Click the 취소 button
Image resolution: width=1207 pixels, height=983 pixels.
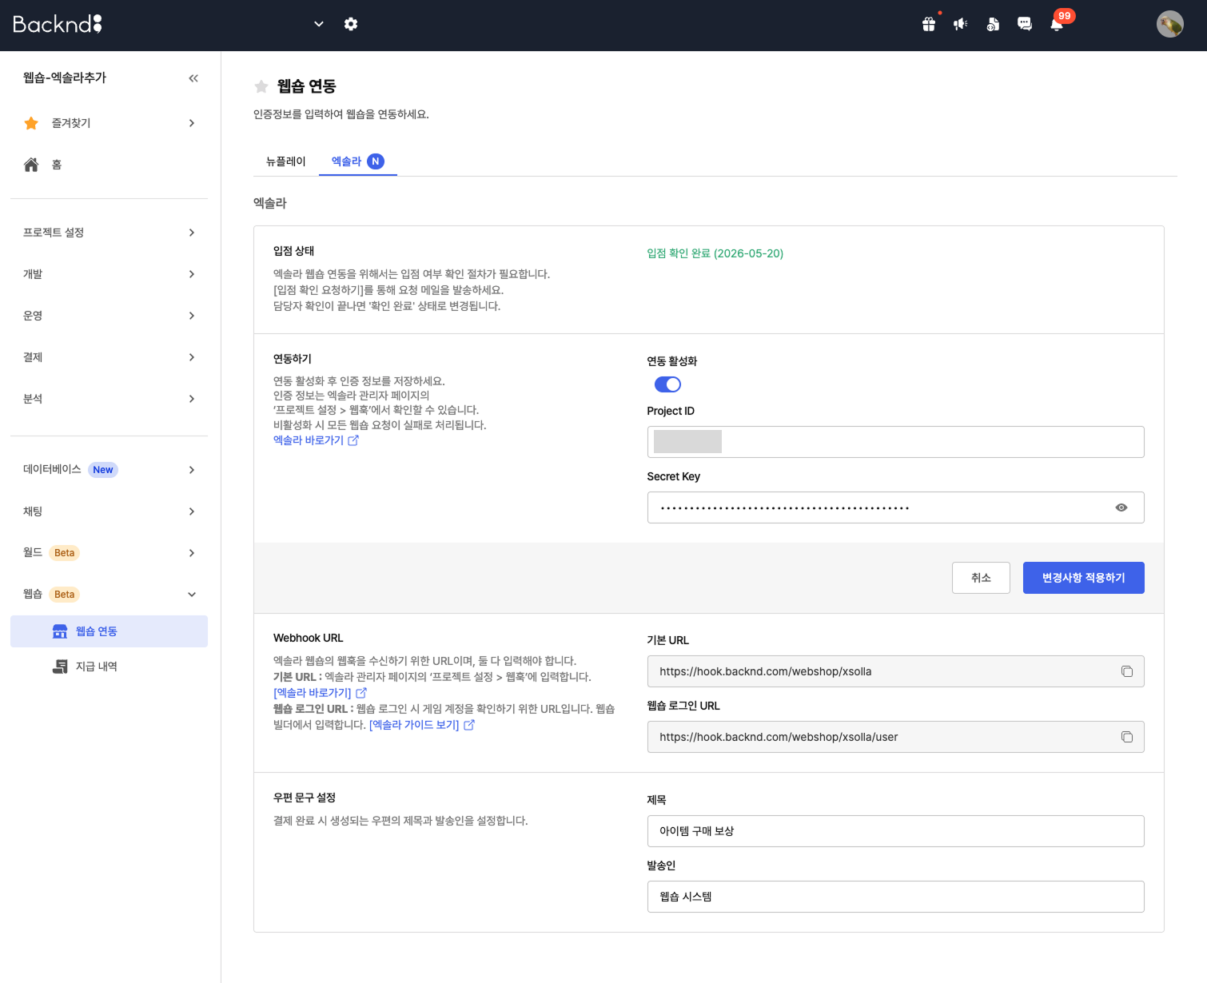click(x=981, y=578)
